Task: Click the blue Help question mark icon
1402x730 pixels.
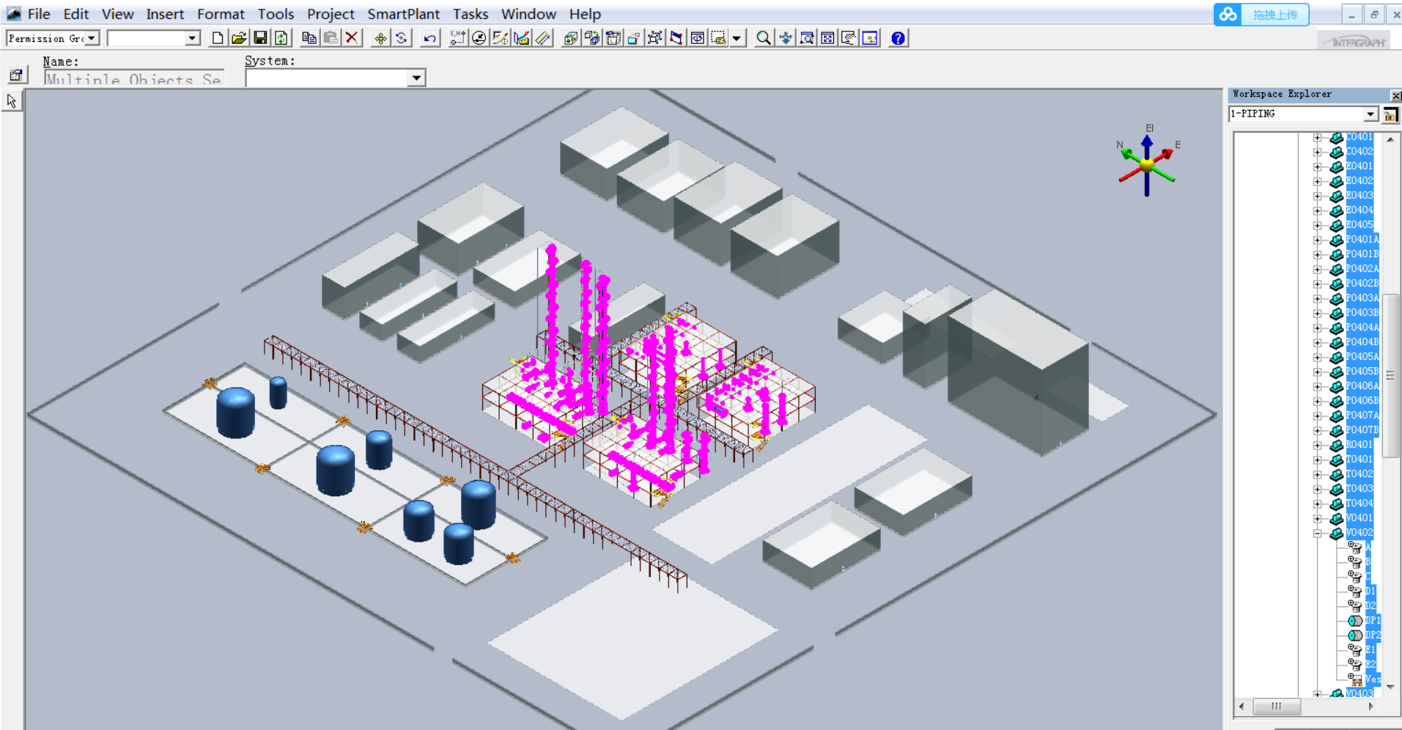Action: tap(898, 38)
